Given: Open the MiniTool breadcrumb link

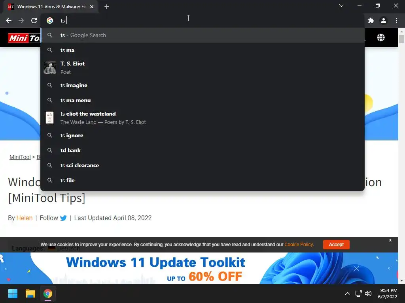Looking at the screenshot, I should [x=20, y=157].
